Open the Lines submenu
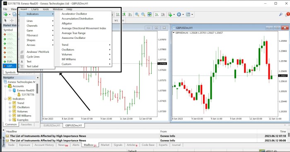Image resolution: width=290 pixels, height=152 pixels. 37,21
